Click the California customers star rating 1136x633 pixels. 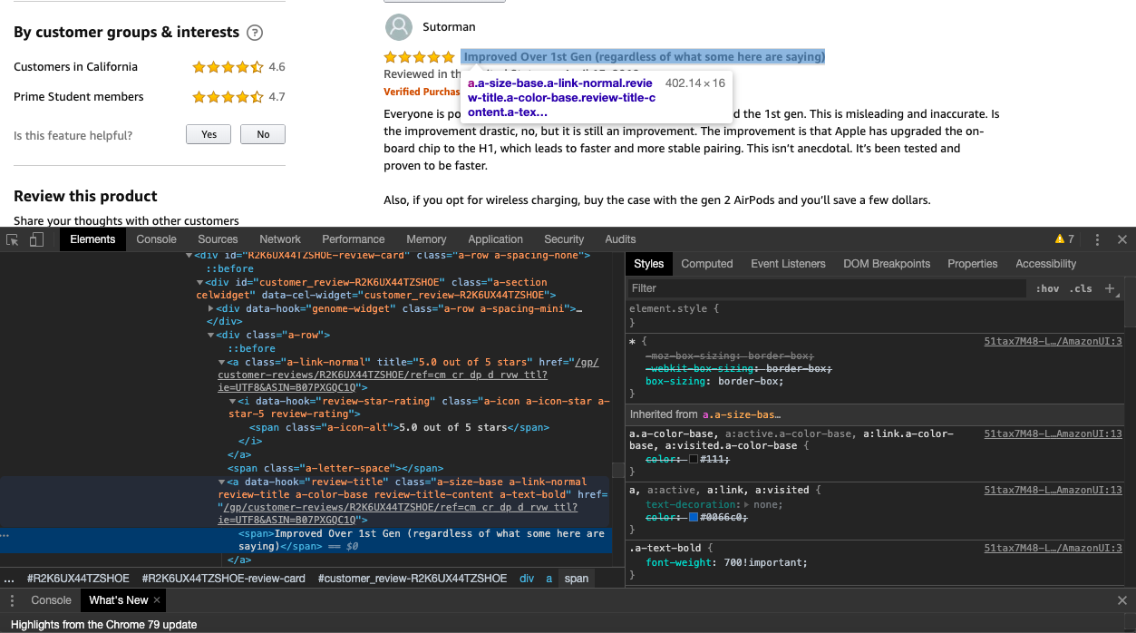(228, 67)
